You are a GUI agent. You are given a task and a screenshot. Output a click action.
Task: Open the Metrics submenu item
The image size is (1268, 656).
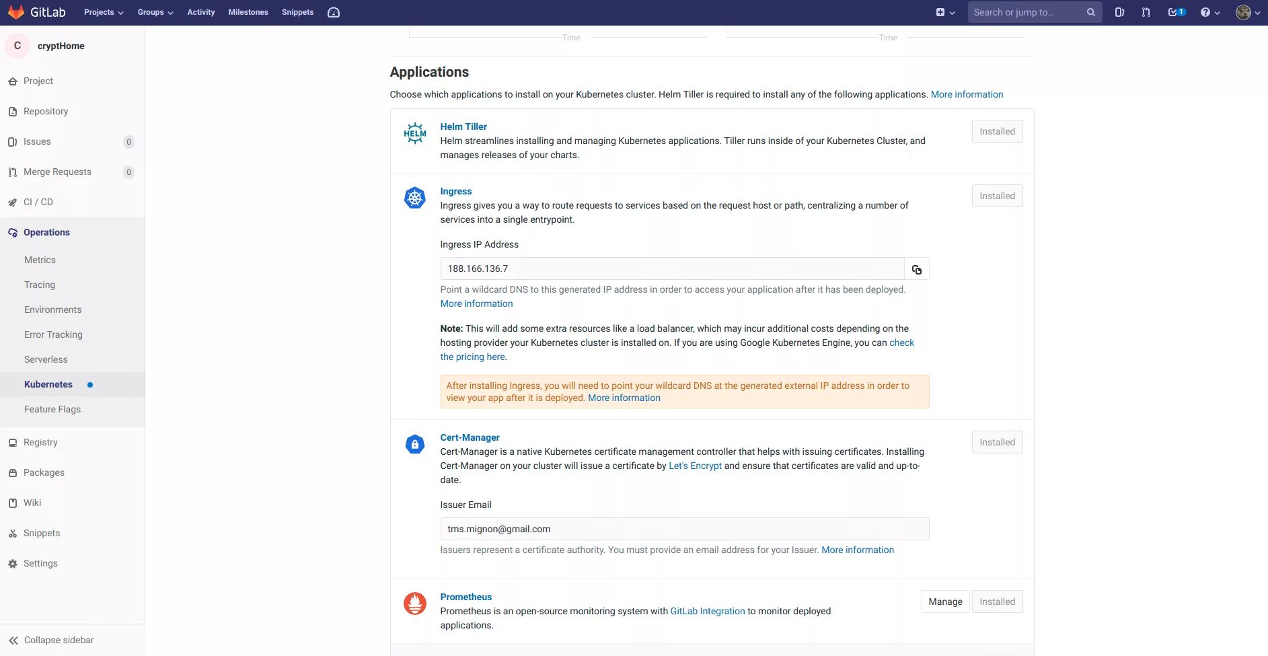(40, 260)
